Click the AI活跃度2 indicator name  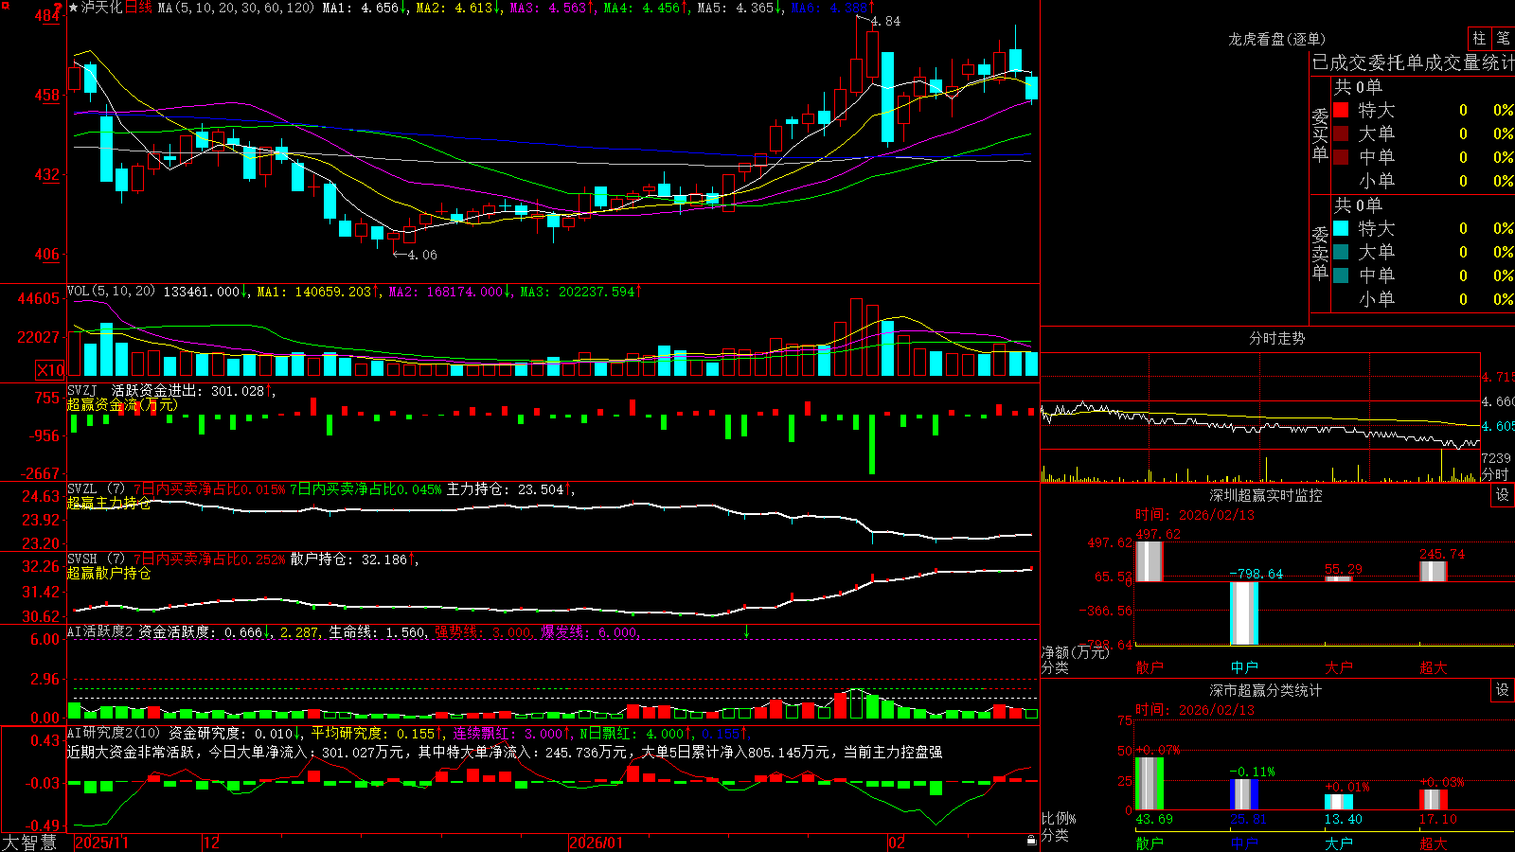100,631
